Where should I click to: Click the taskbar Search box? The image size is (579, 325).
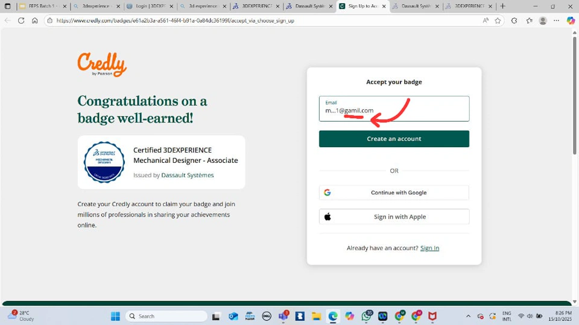click(x=166, y=316)
